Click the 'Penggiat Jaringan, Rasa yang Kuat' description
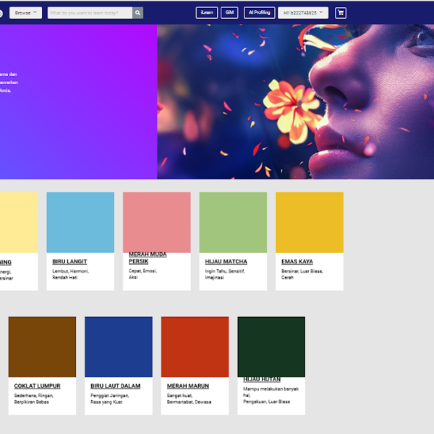 (110, 399)
